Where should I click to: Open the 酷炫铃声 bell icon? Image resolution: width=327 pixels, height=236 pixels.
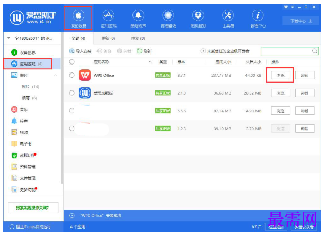tap(138, 16)
